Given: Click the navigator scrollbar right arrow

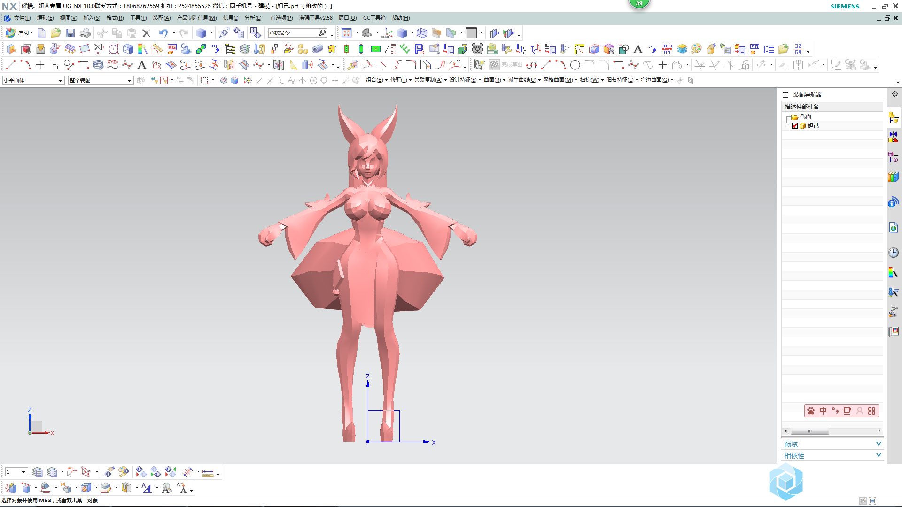Looking at the screenshot, I should point(879,431).
